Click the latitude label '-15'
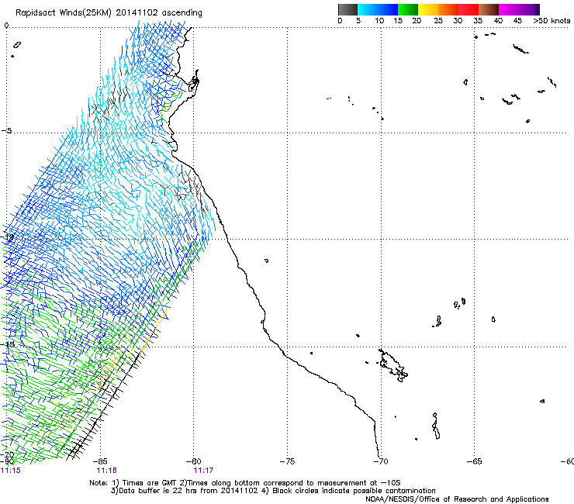 click(8, 344)
